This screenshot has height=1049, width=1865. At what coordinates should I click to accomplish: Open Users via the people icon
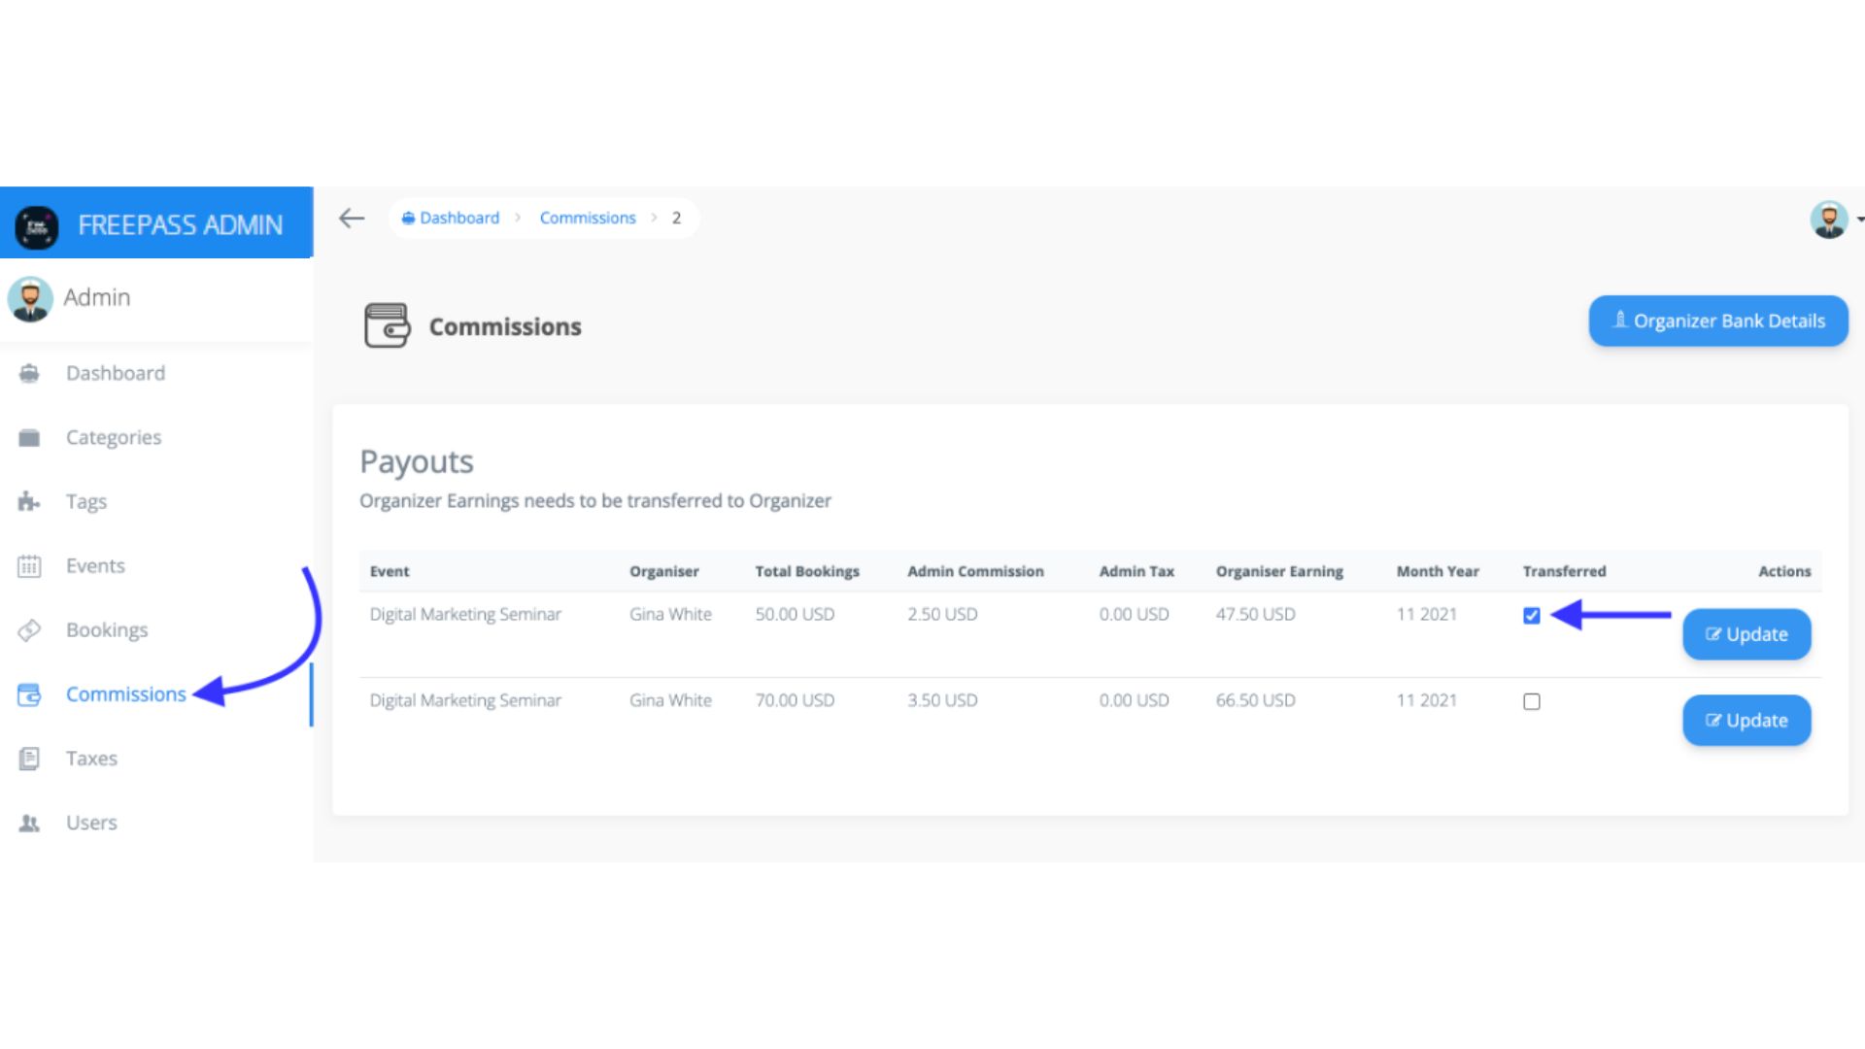pyautogui.click(x=29, y=822)
